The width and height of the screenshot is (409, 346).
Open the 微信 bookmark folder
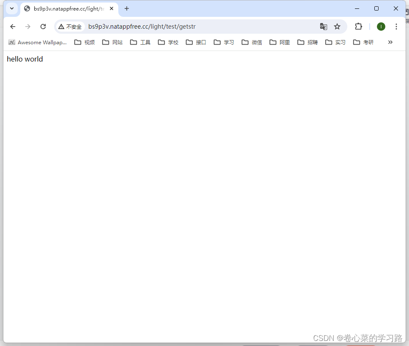pos(252,43)
